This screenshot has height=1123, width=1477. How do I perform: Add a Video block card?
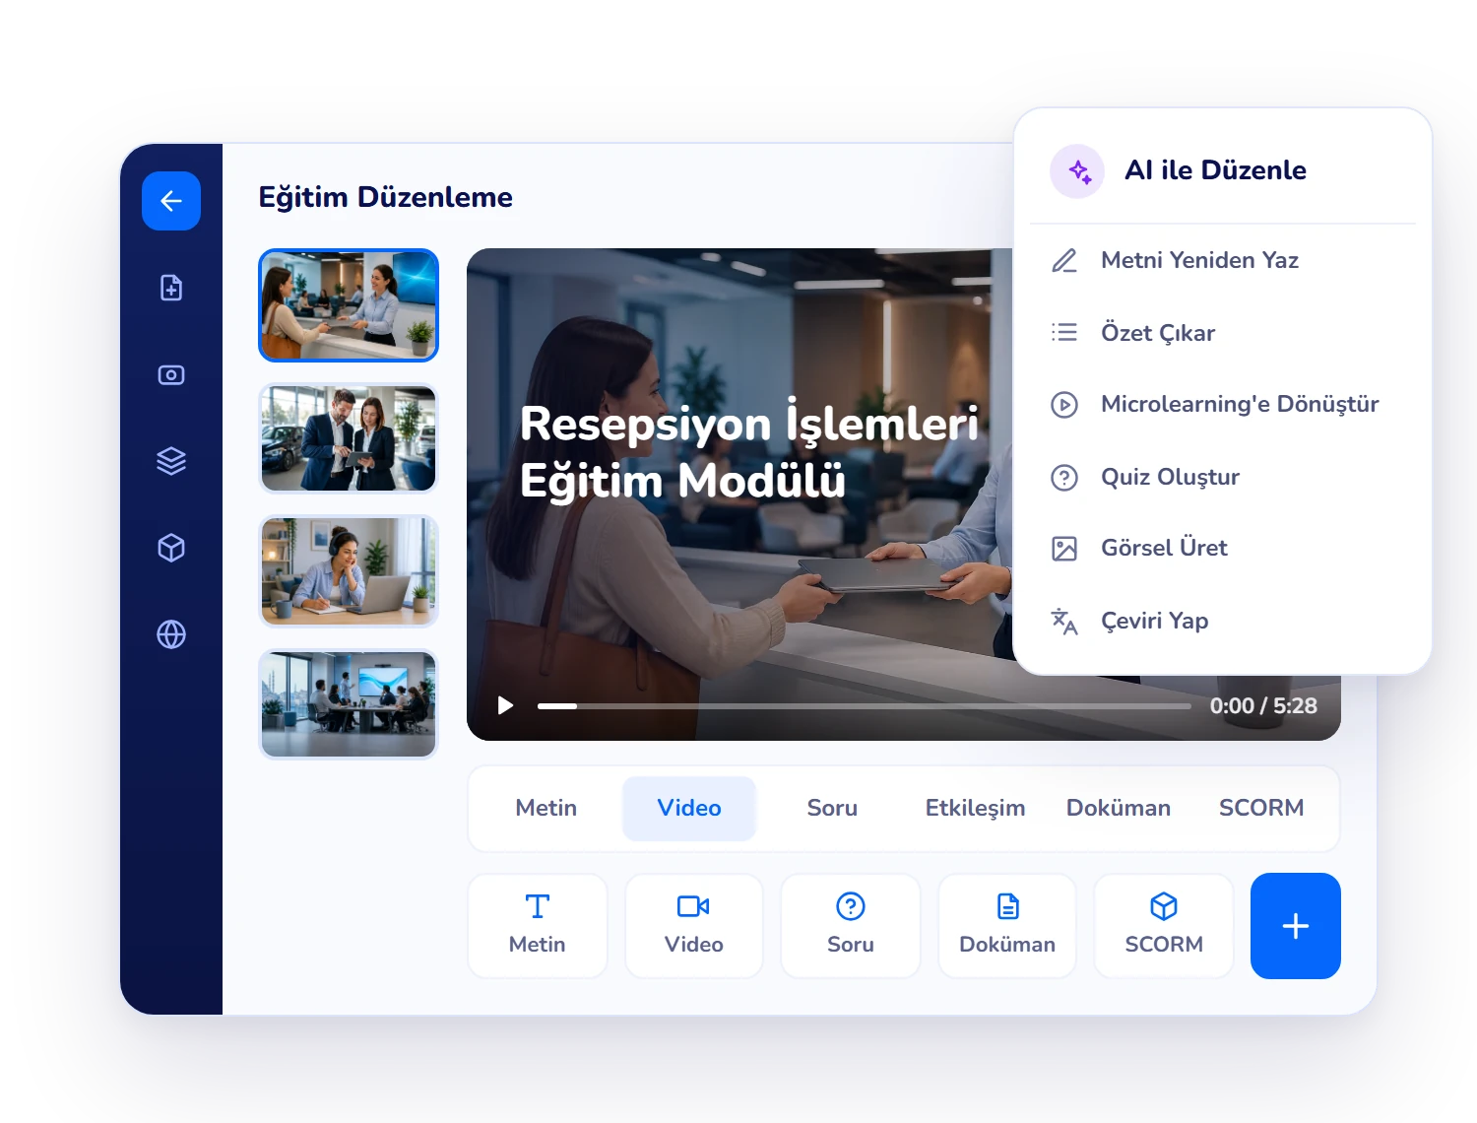694,926
